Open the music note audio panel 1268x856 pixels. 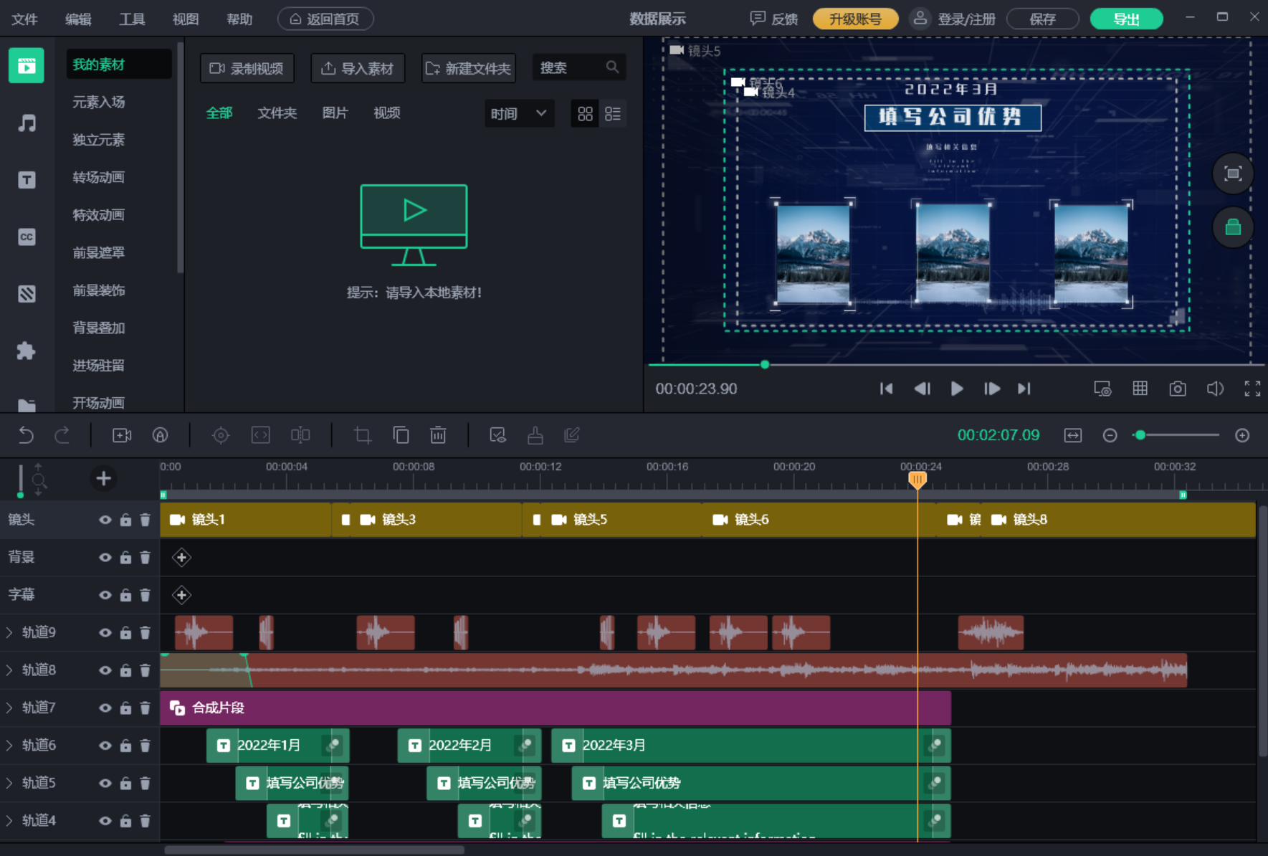[x=27, y=123]
